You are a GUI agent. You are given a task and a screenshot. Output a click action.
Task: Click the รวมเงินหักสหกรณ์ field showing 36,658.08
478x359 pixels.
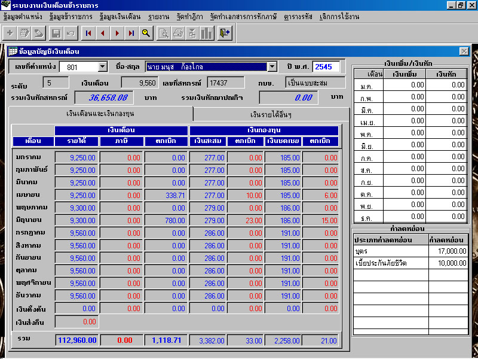coord(103,98)
